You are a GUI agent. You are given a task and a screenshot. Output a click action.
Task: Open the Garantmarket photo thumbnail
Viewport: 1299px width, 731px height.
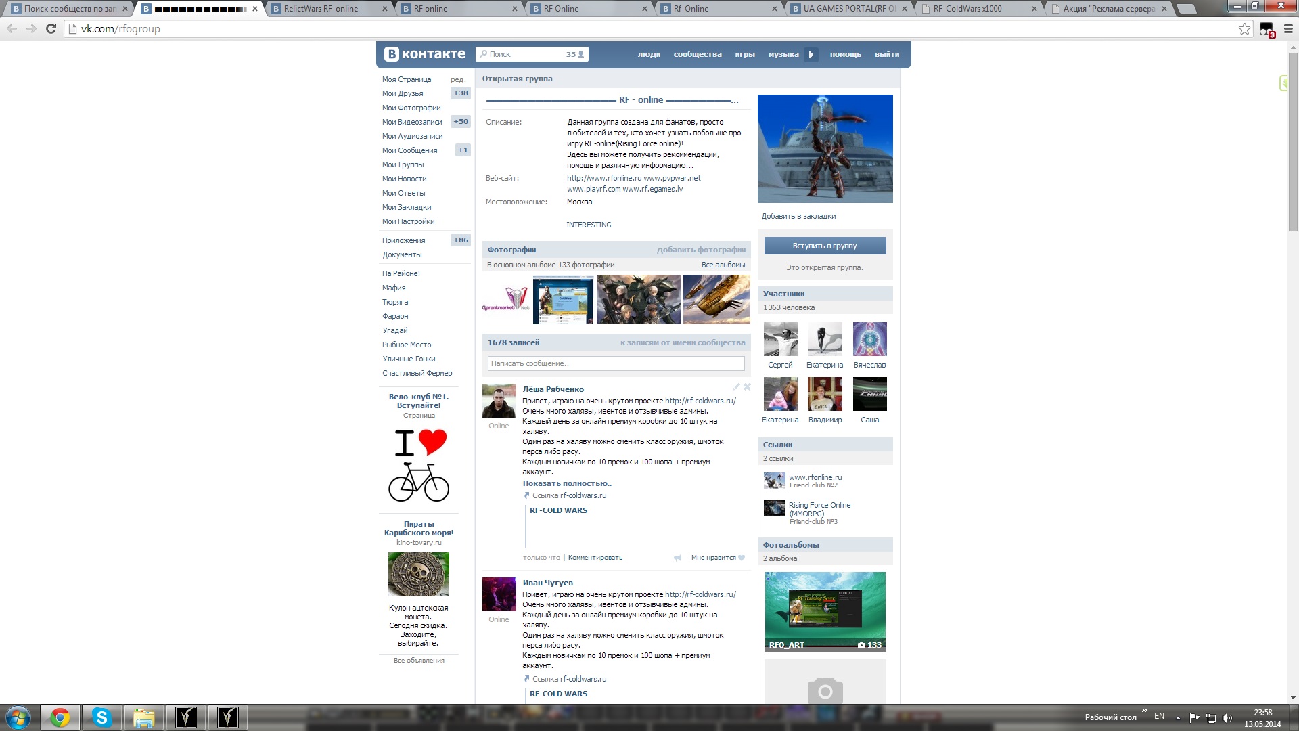tap(506, 299)
